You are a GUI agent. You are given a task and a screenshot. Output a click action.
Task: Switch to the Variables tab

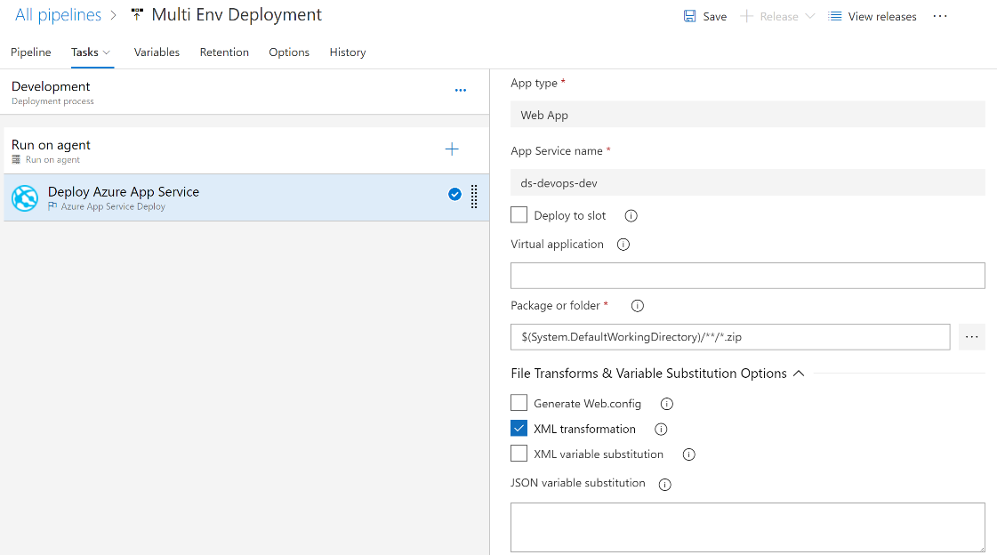pyautogui.click(x=157, y=52)
